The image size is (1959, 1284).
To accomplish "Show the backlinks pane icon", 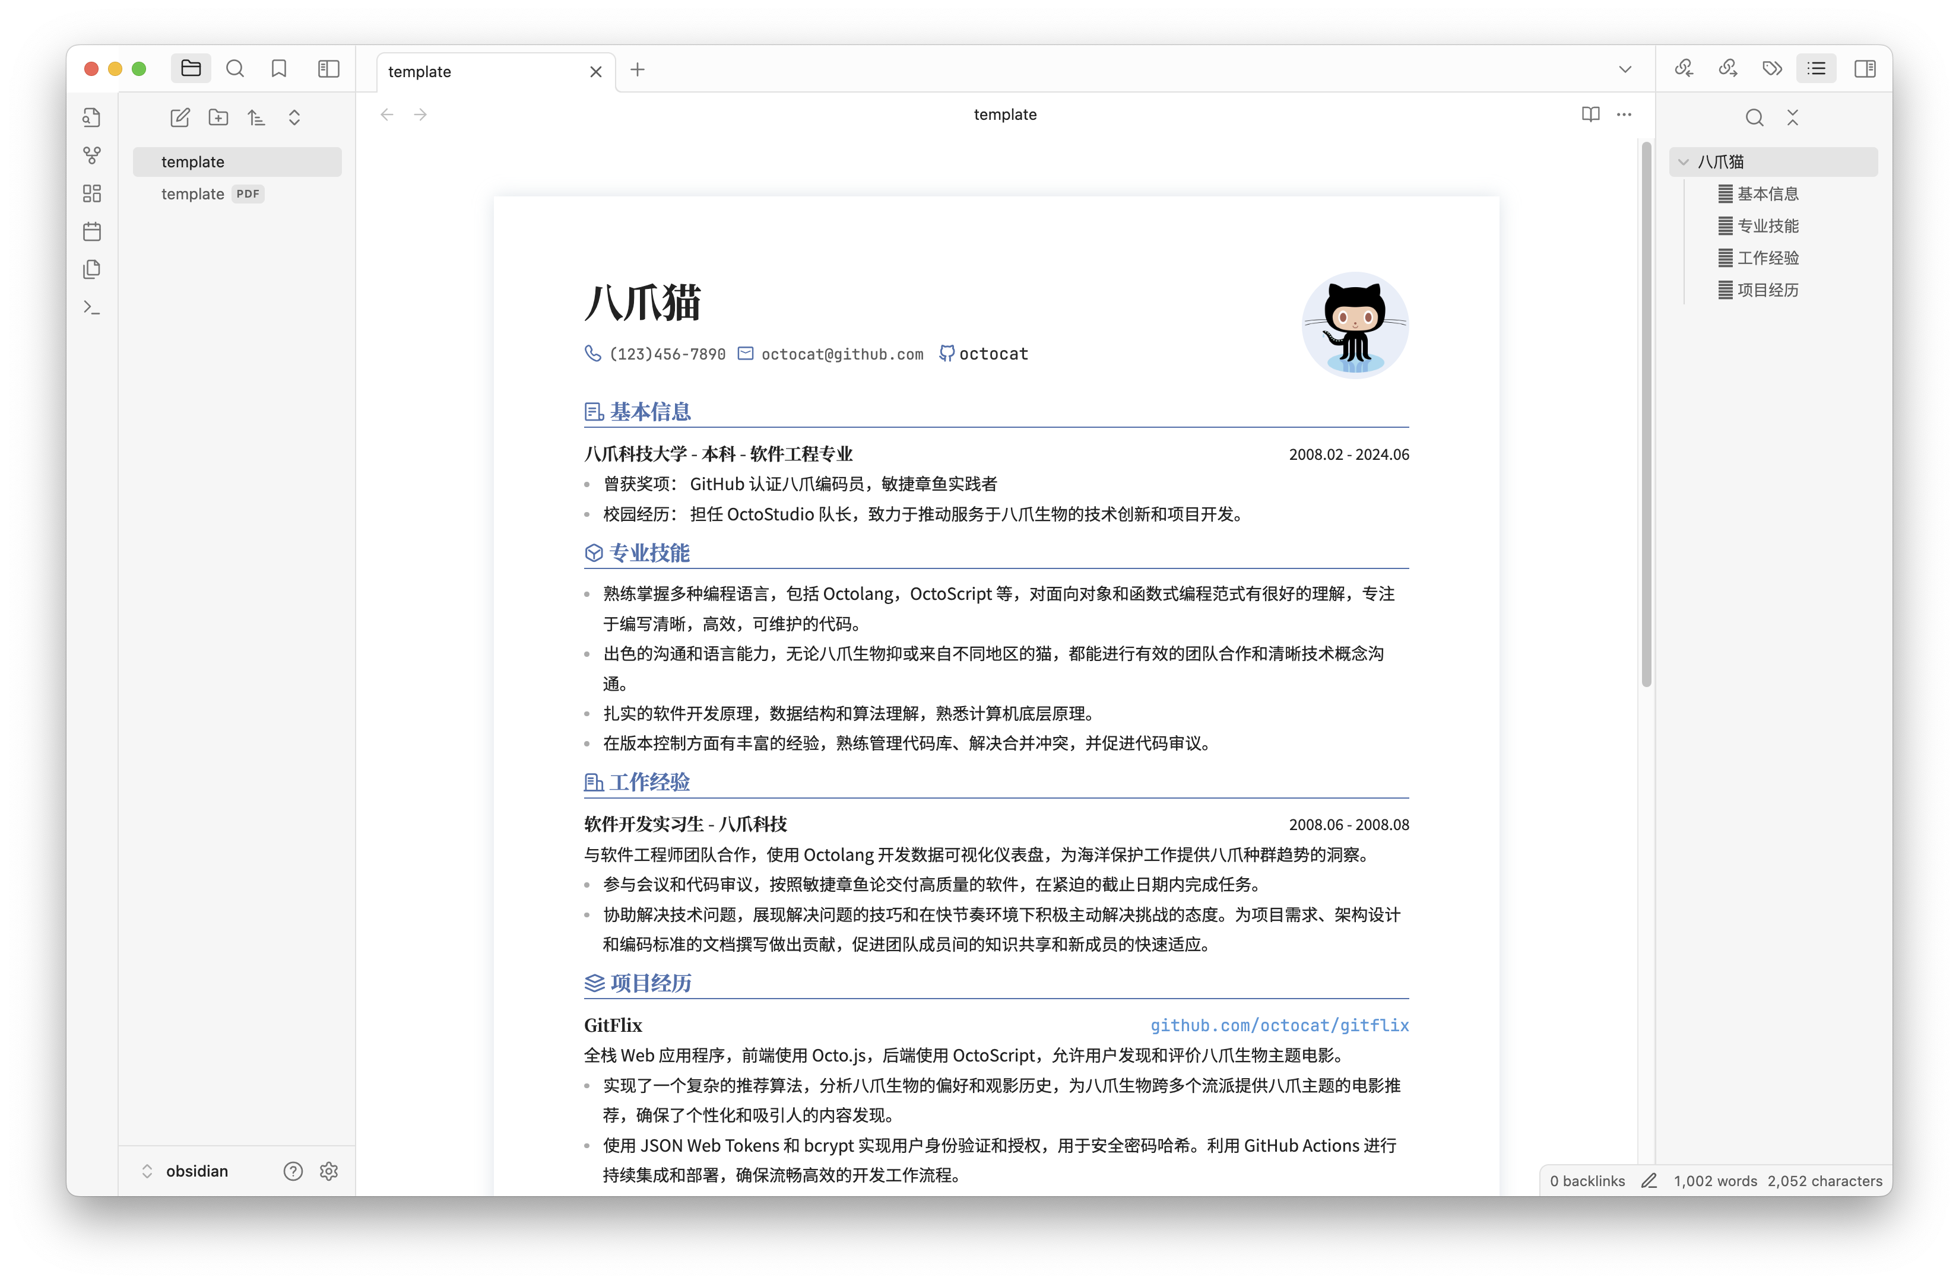I will (1684, 69).
